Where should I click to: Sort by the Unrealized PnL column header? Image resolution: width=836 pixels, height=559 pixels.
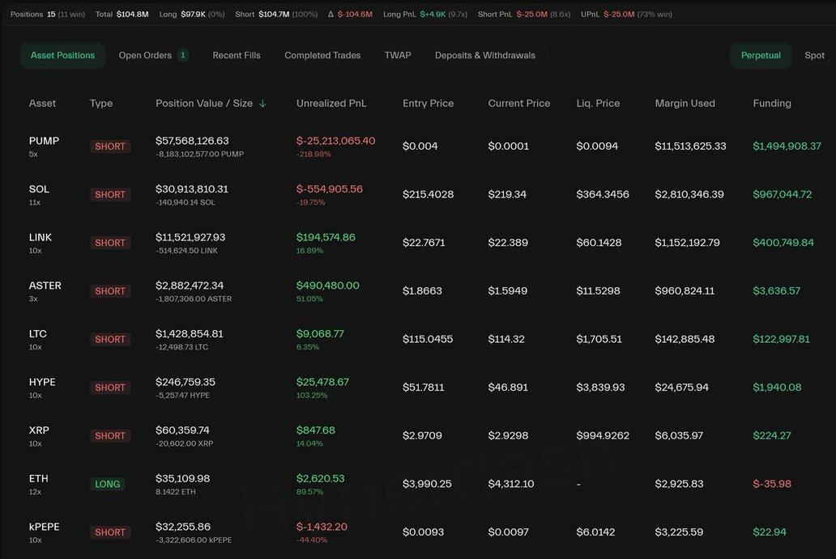pyautogui.click(x=331, y=104)
